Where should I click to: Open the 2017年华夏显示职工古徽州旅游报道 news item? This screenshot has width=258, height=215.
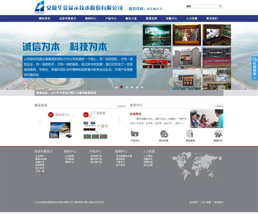(x=73, y=93)
